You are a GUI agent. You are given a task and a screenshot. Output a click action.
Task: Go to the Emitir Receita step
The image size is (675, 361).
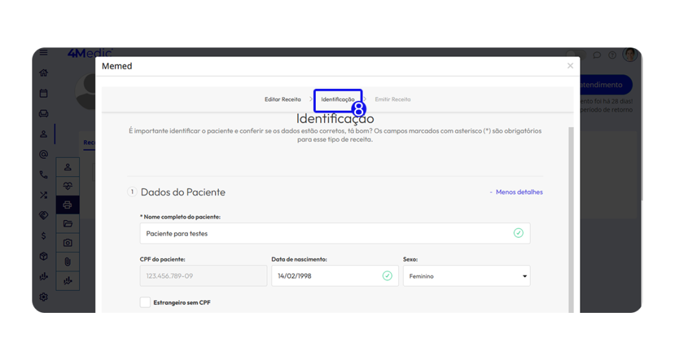coord(392,99)
